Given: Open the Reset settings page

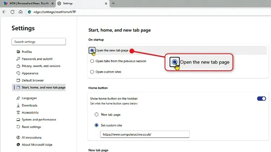Looking at the screenshot, I should pos(31,127).
